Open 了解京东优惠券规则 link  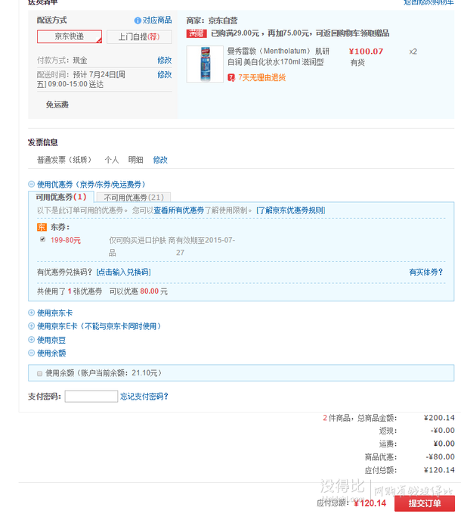[x=291, y=210]
